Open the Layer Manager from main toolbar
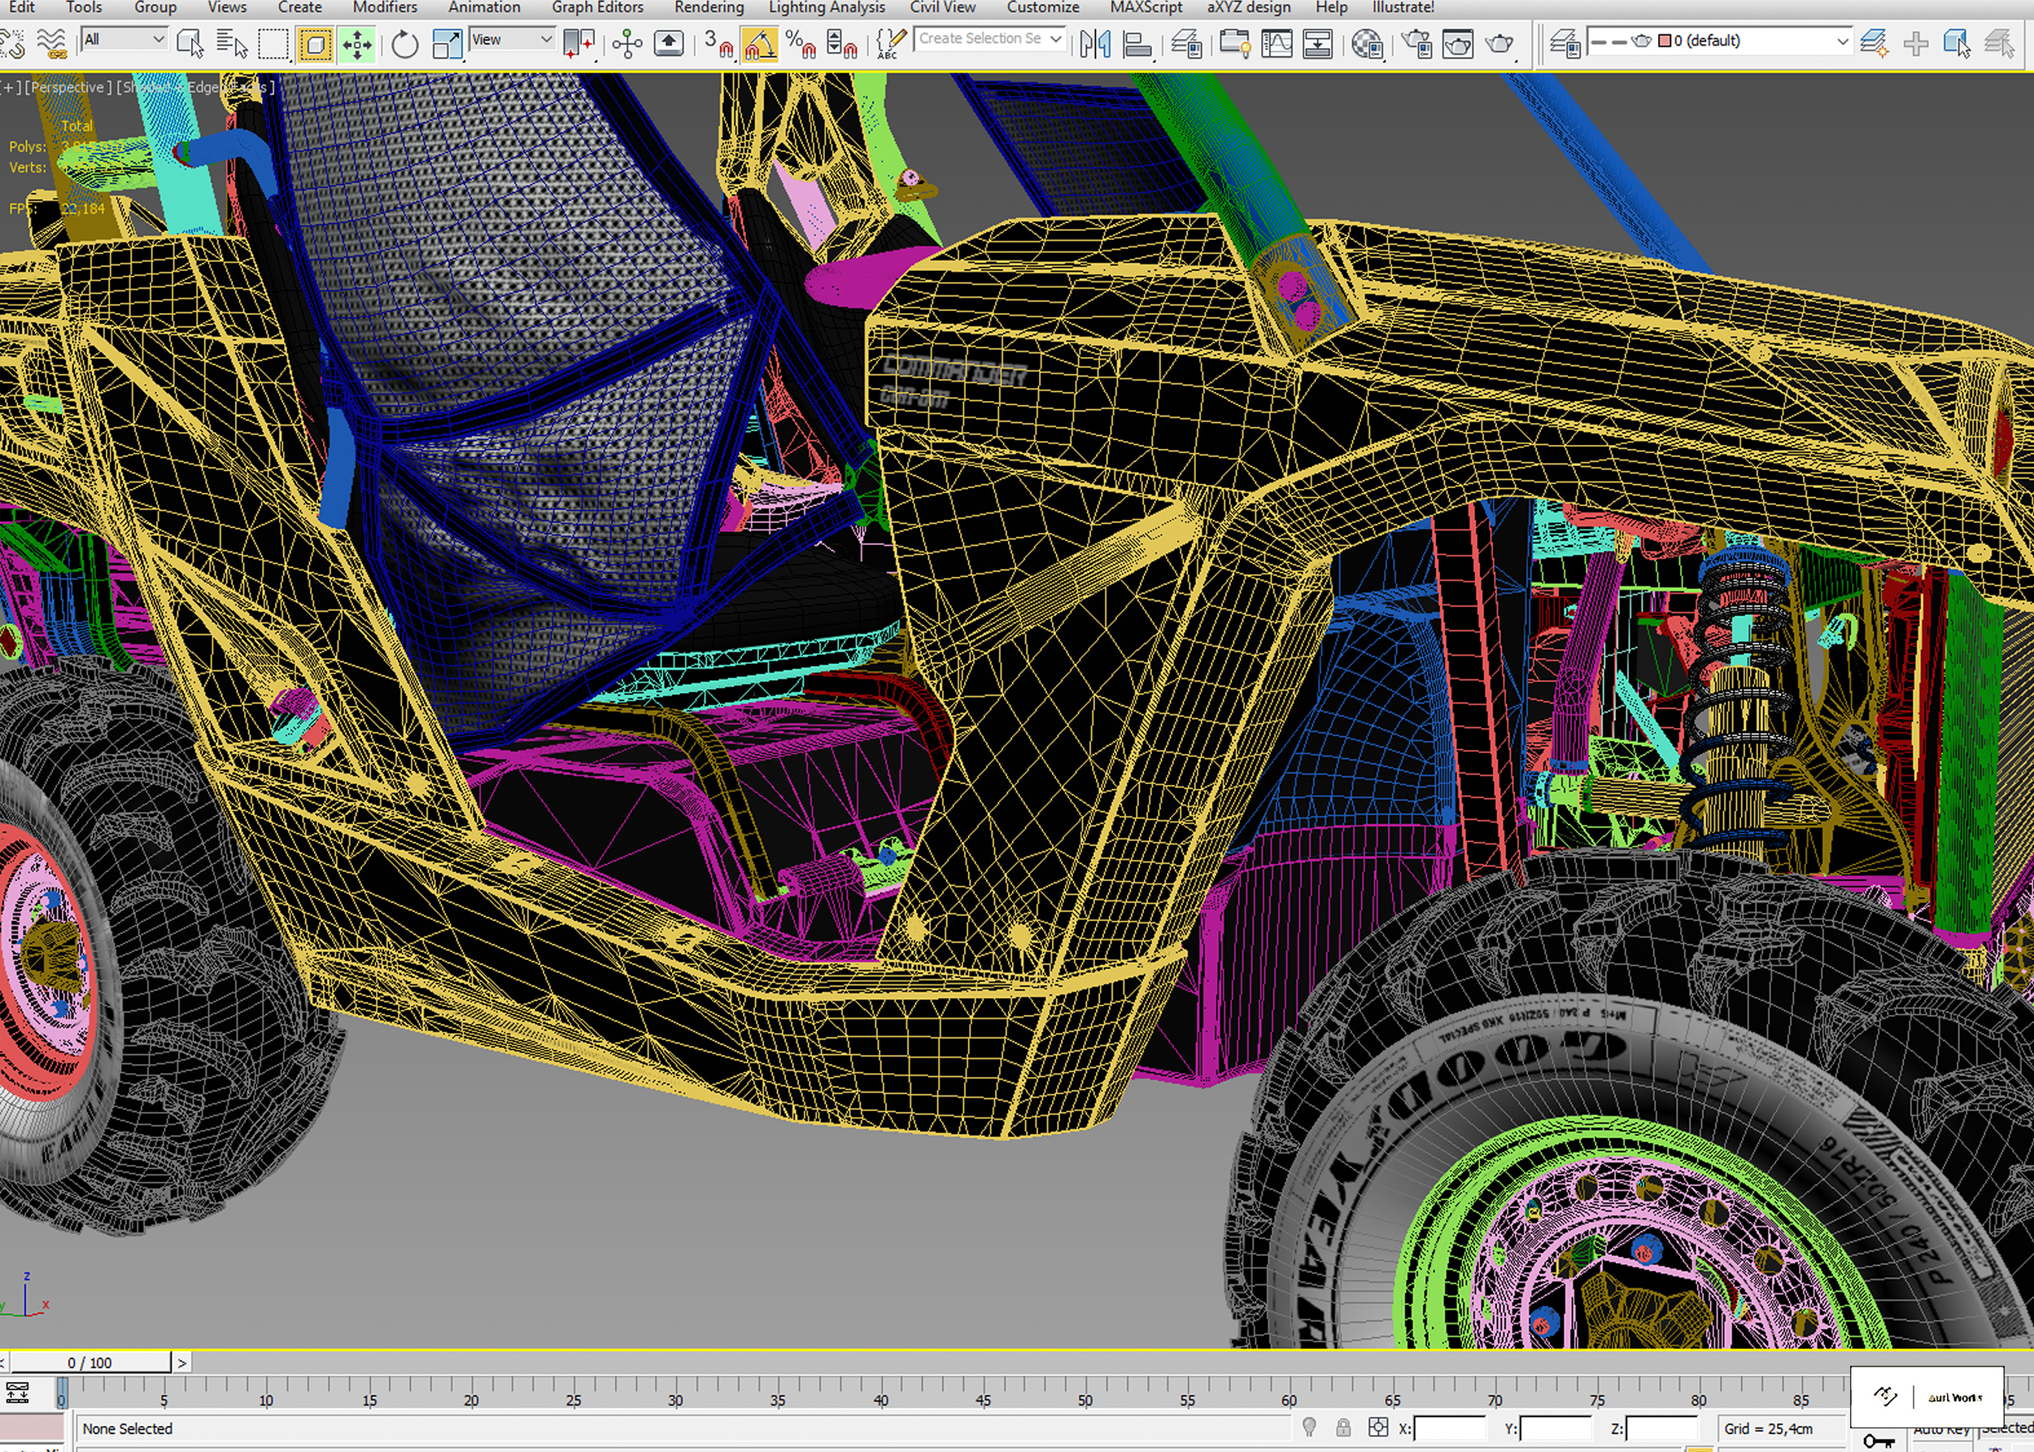 tap(1186, 43)
